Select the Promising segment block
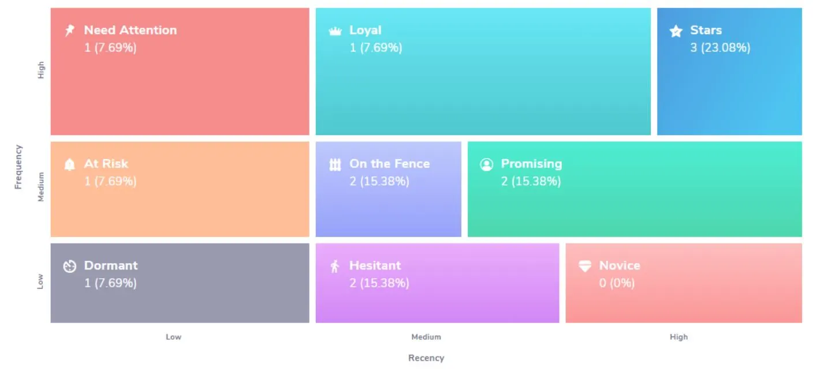The width and height of the screenshot is (820, 371). coord(635,189)
